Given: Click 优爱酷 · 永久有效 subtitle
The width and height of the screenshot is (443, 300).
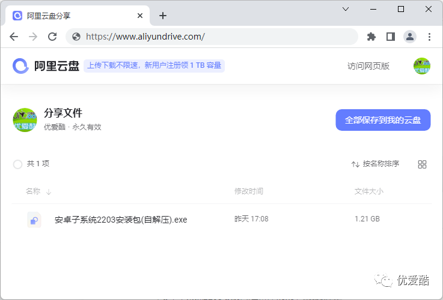Looking at the screenshot, I should [x=72, y=127].
